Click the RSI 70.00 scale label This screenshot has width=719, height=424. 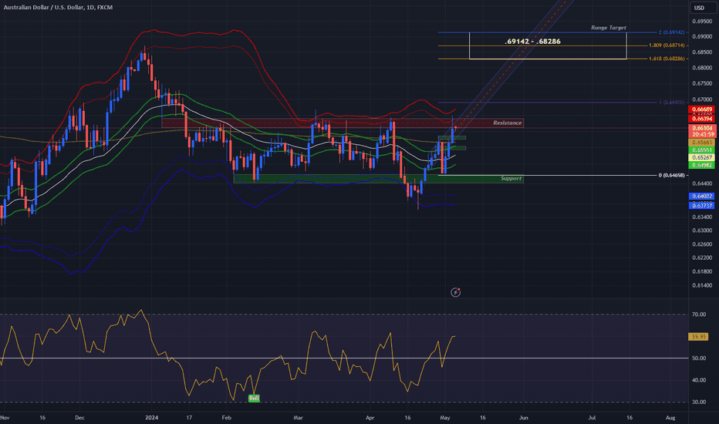coord(698,315)
